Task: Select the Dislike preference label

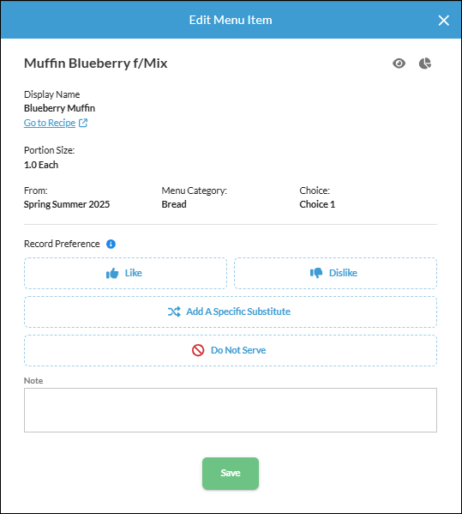Action: pos(343,273)
